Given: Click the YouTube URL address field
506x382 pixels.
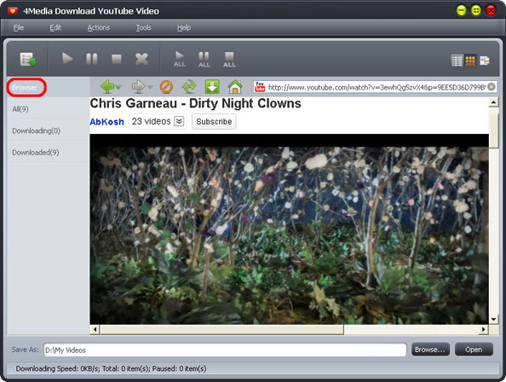Looking at the screenshot, I should point(377,87).
